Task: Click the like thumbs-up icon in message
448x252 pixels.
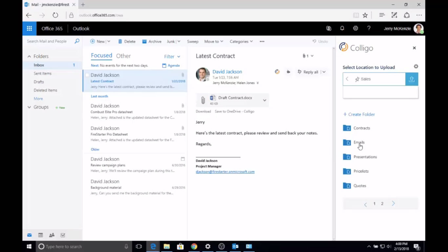Action: pyautogui.click(x=288, y=72)
